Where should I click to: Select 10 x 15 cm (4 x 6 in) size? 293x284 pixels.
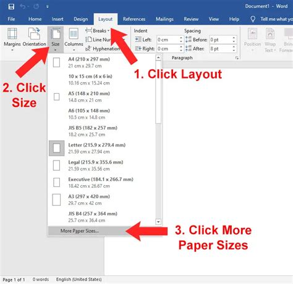102,80
